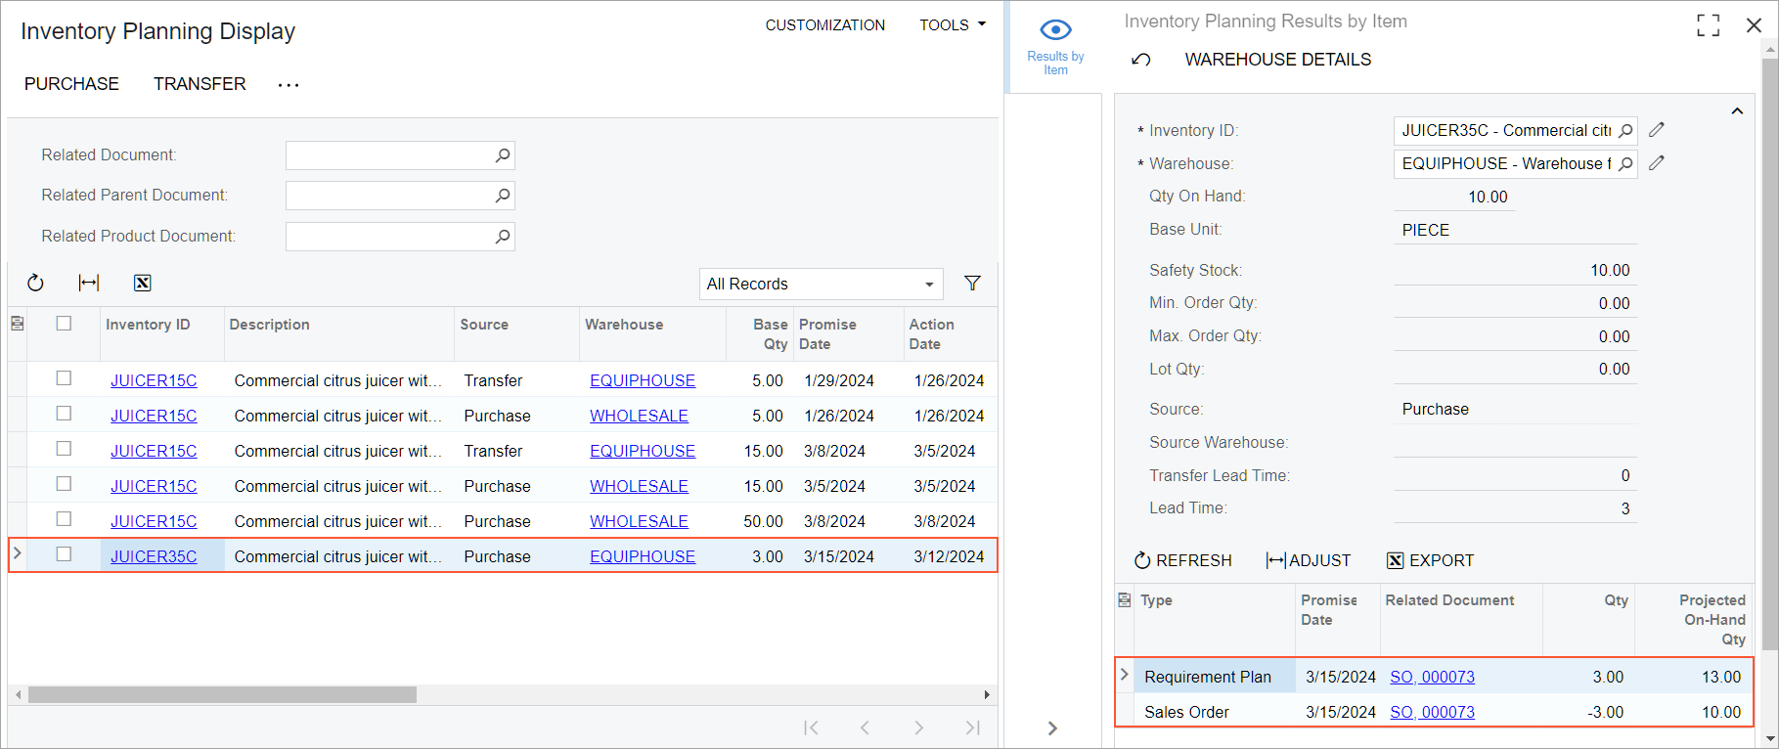Click the Purchase button
Image resolution: width=1779 pixels, height=749 pixels.
point(71,84)
